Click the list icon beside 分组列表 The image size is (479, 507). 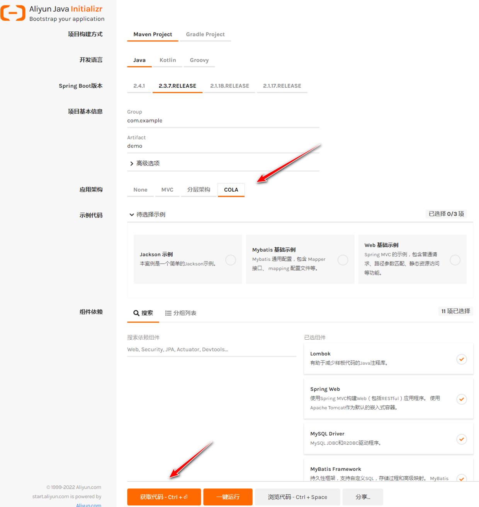click(x=168, y=313)
